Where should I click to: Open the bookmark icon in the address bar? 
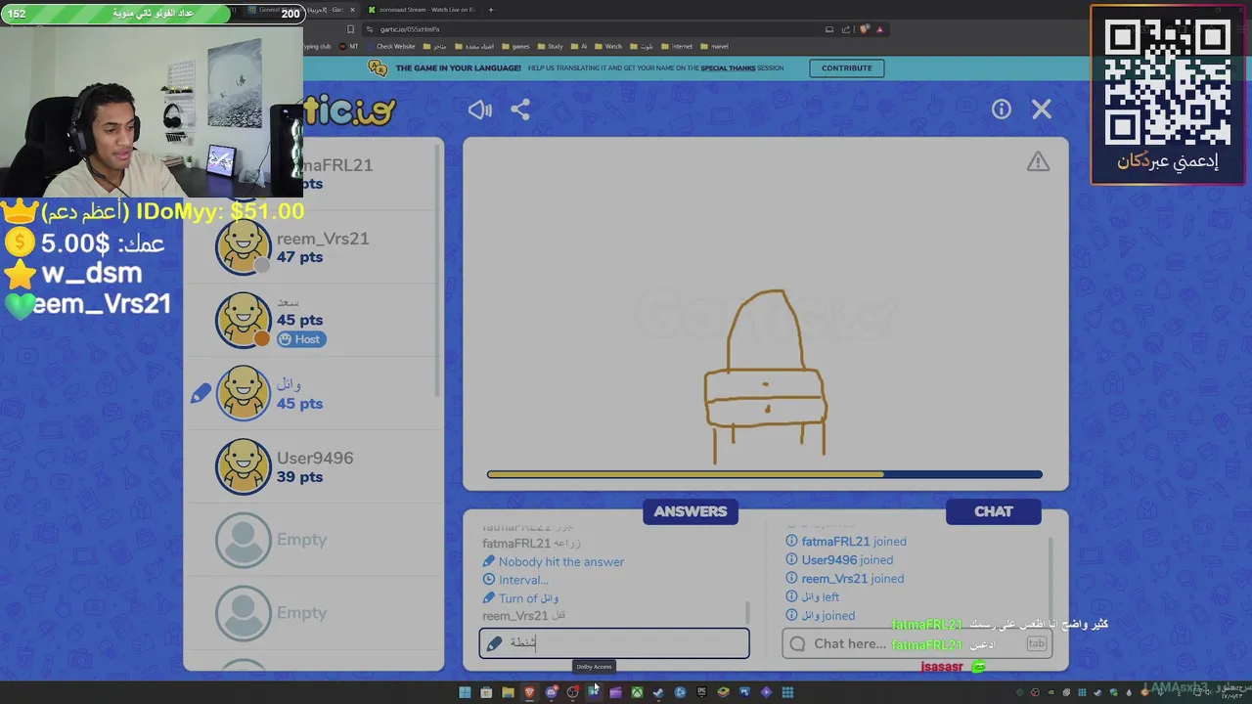point(350,29)
